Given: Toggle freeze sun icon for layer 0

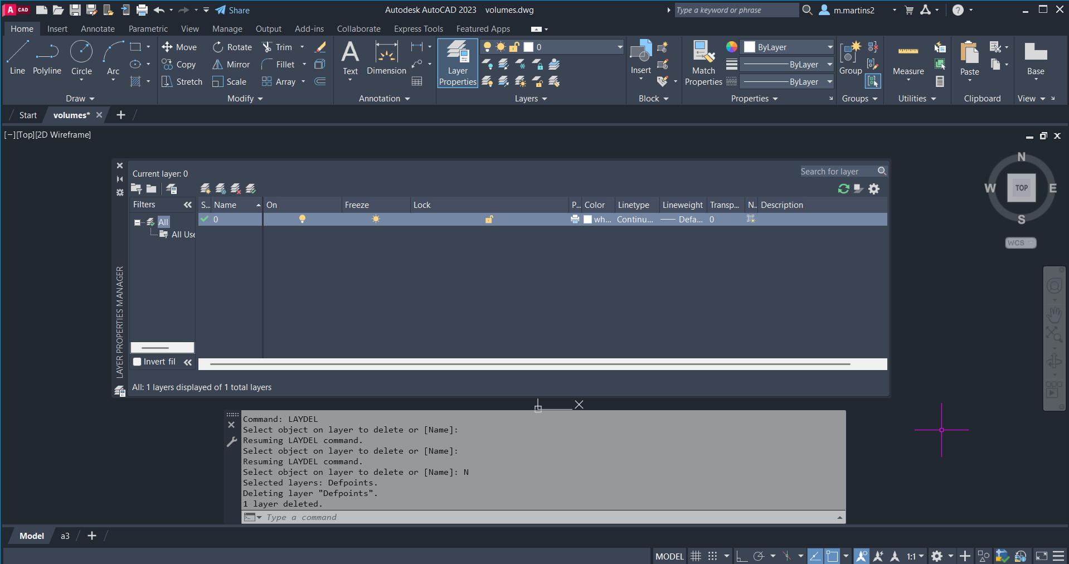Looking at the screenshot, I should (376, 219).
